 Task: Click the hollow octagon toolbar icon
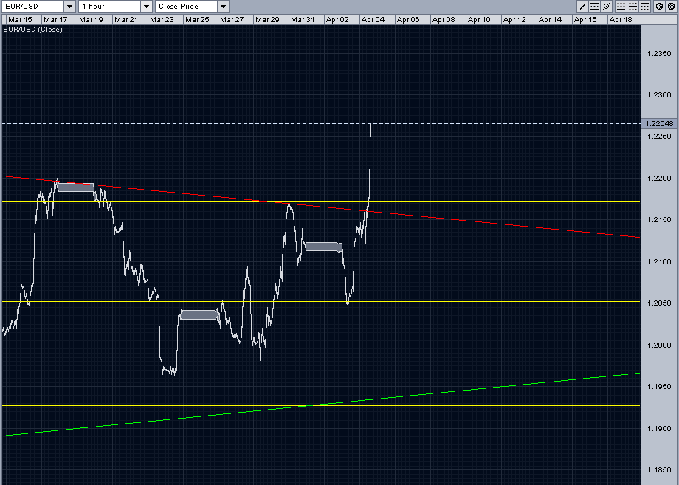(x=659, y=6)
